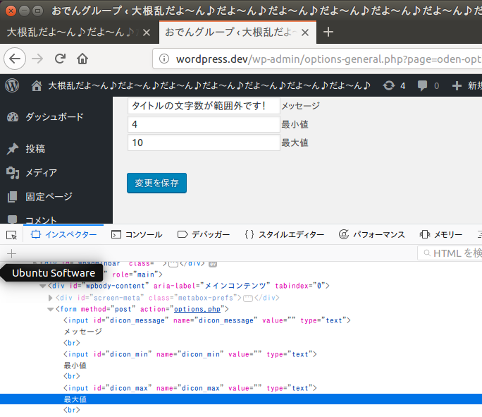
Task: Open 投稿 in the sidebar
Action: point(35,149)
